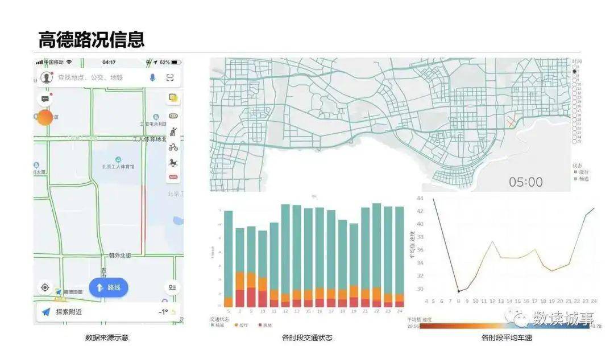Viewport: 614px width, 346px height.
Task: Click the orange 缓行 swatch under bar chart
Action: point(236,326)
